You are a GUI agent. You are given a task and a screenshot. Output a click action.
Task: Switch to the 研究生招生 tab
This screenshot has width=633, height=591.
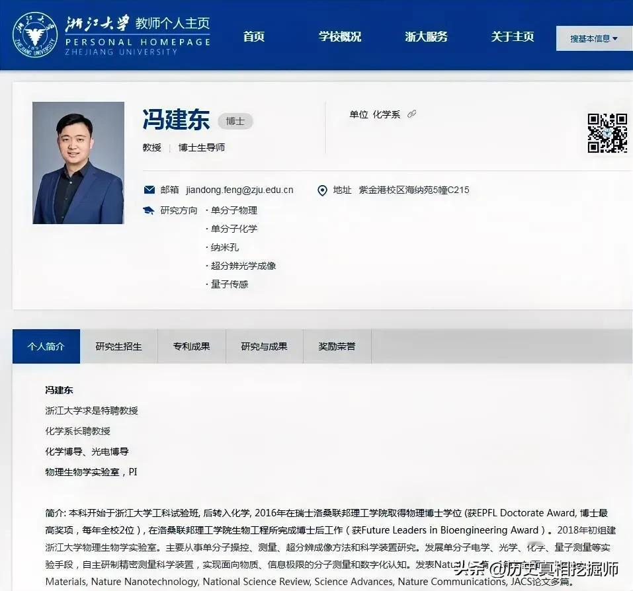tap(118, 346)
